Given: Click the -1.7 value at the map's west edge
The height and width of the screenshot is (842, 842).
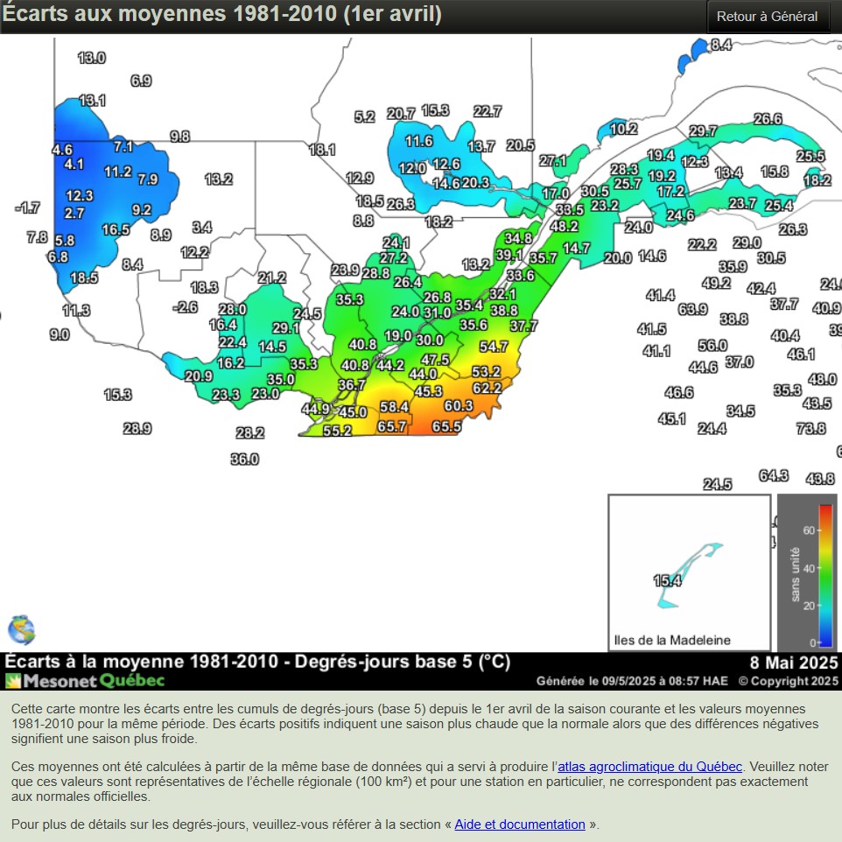Looking at the screenshot, I should 27,207.
